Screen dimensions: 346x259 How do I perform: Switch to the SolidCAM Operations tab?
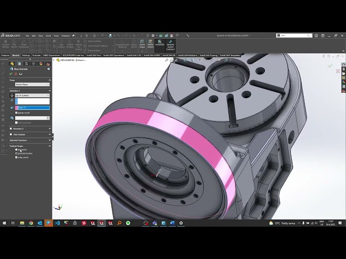click(x=114, y=55)
